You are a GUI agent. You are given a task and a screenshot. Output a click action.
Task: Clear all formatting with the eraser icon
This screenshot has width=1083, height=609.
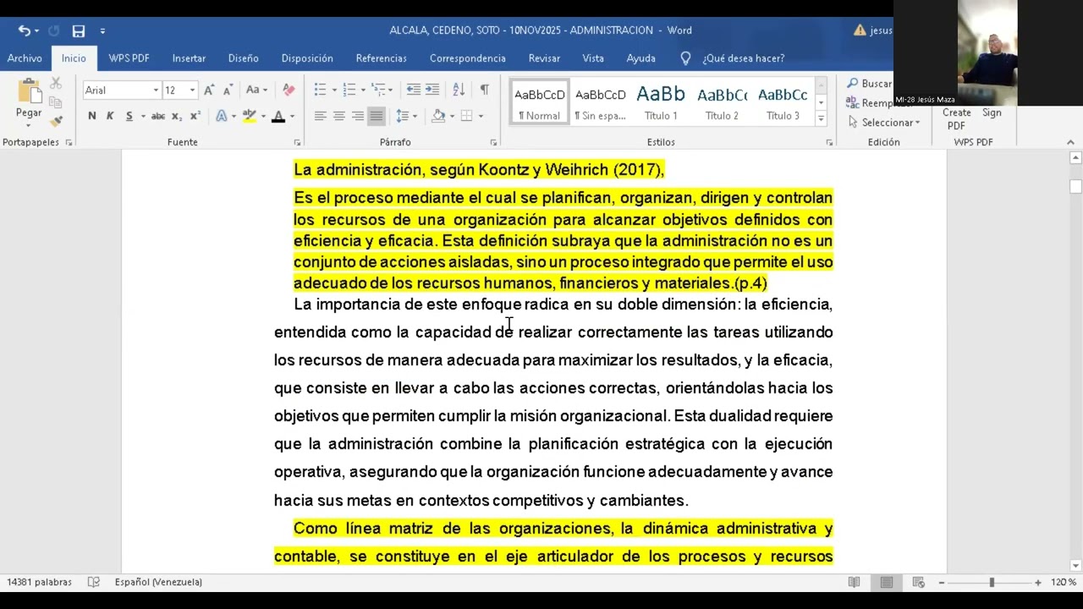[289, 90]
